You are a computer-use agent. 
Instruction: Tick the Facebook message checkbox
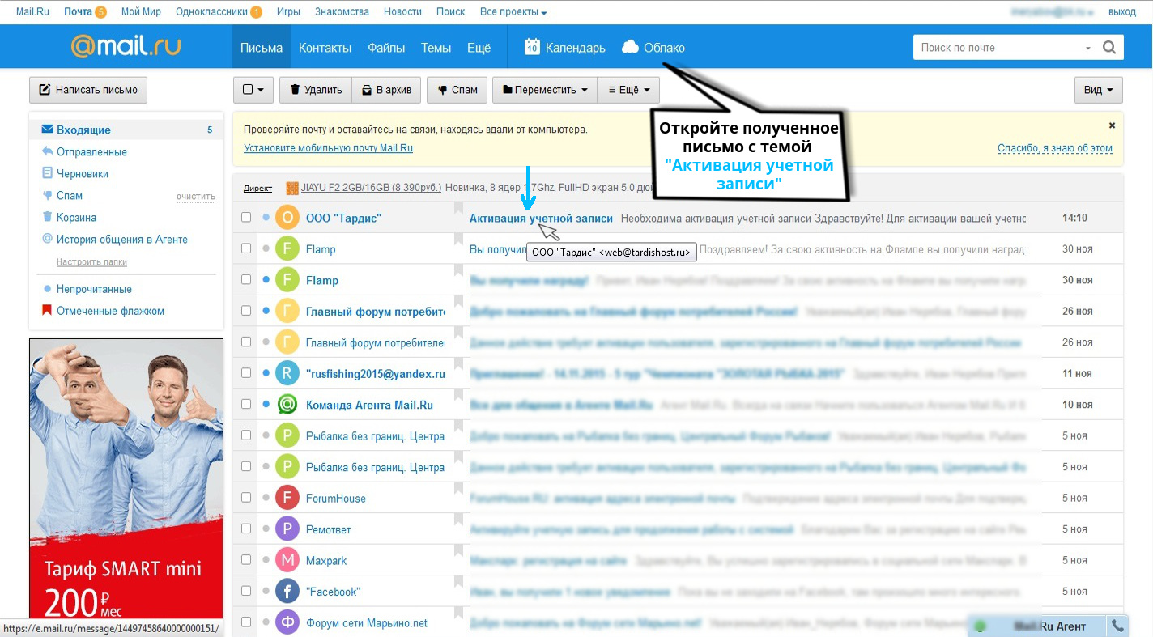(x=246, y=592)
